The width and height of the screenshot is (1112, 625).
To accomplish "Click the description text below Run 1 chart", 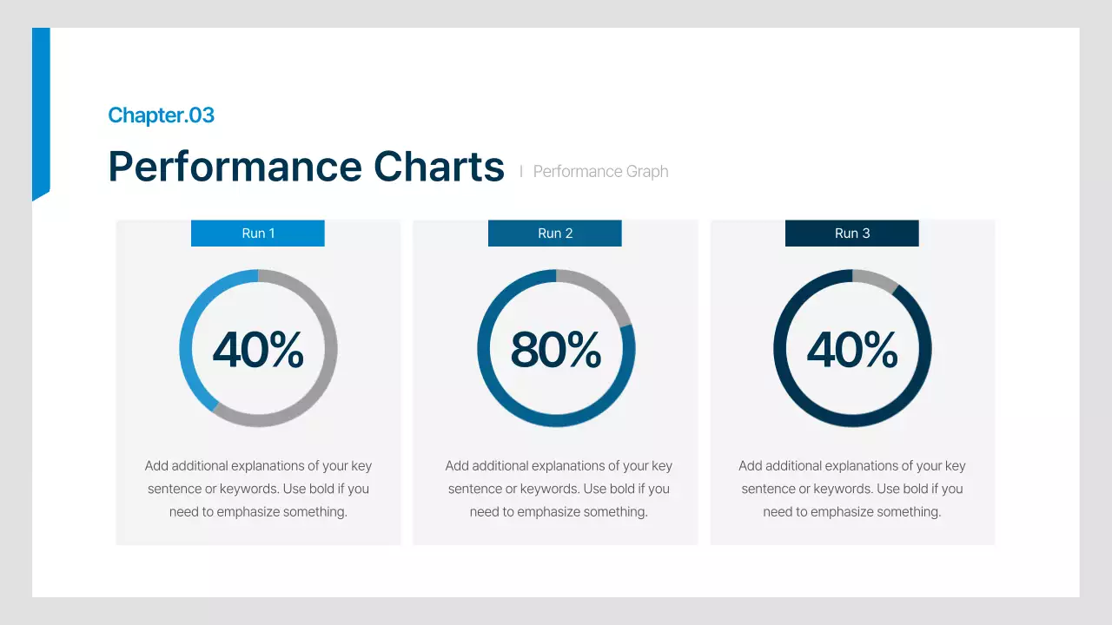I will 258,489.
